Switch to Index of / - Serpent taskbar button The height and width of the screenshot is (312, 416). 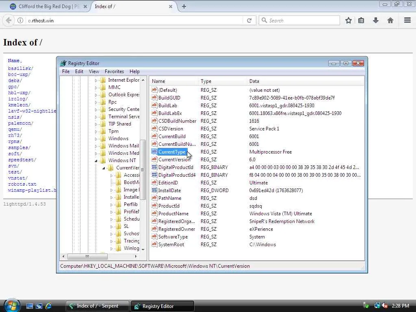(97, 306)
